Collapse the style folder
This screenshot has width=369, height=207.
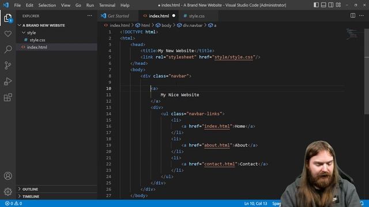[x=57, y=33]
